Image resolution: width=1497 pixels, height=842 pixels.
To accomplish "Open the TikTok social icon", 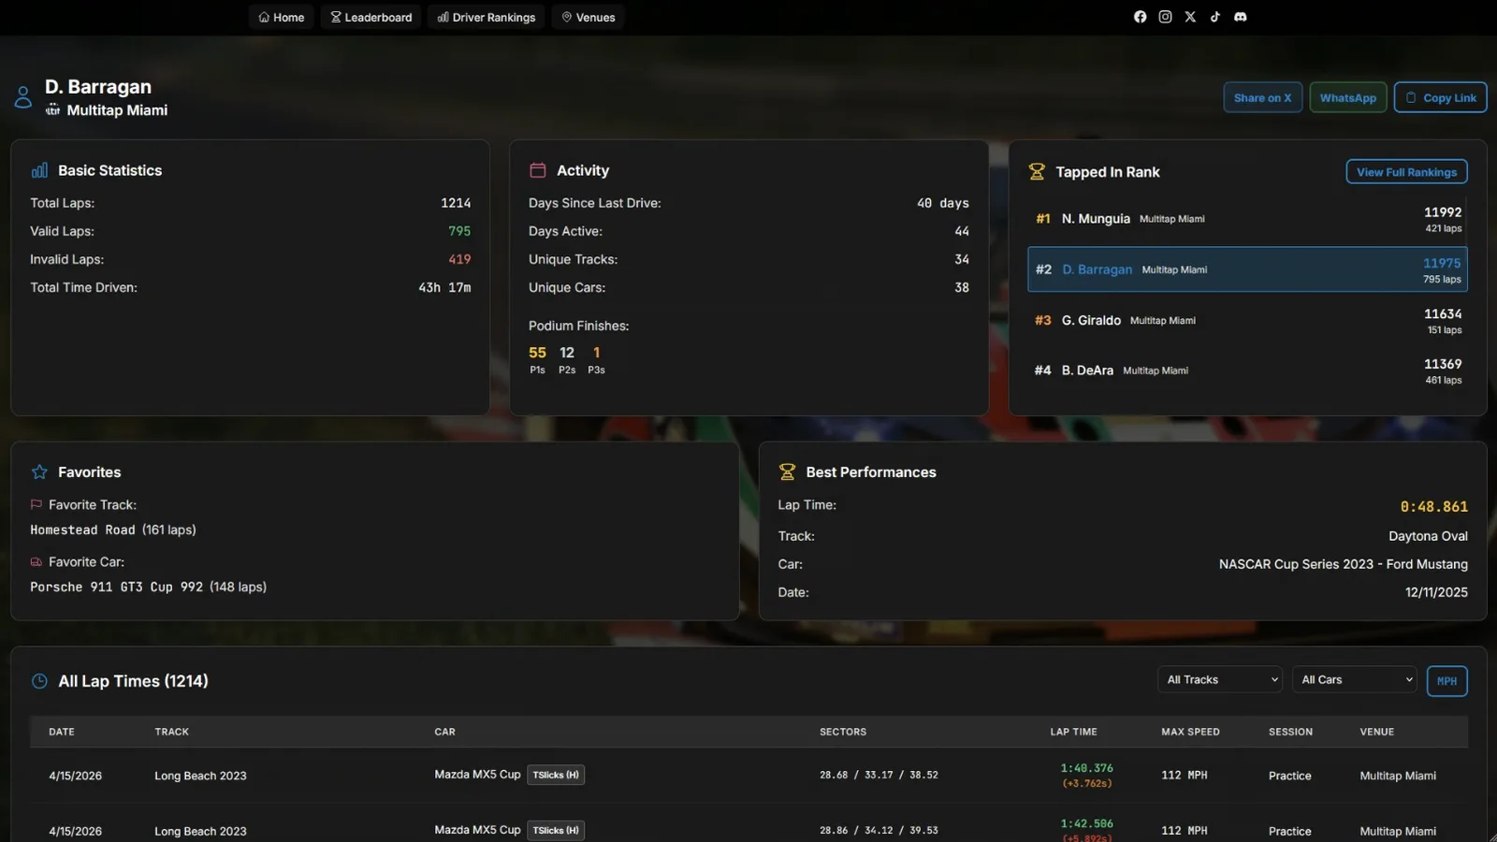I will pyautogui.click(x=1215, y=17).
